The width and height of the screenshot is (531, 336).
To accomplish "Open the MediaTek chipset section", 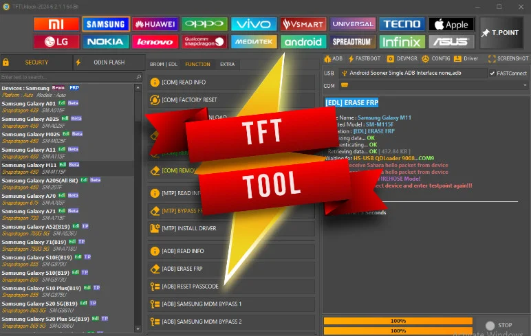I will point(254,42).
